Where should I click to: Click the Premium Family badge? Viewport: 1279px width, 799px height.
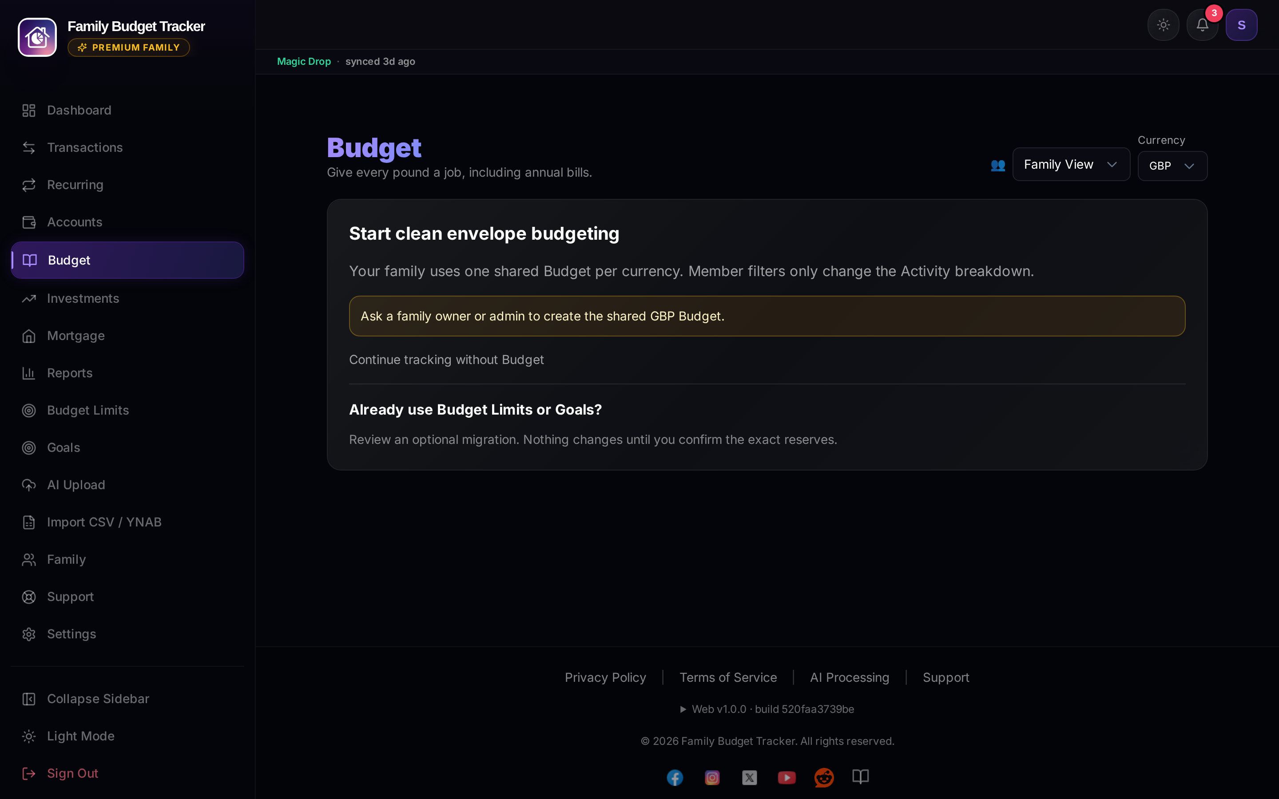[x=128, y=47]
